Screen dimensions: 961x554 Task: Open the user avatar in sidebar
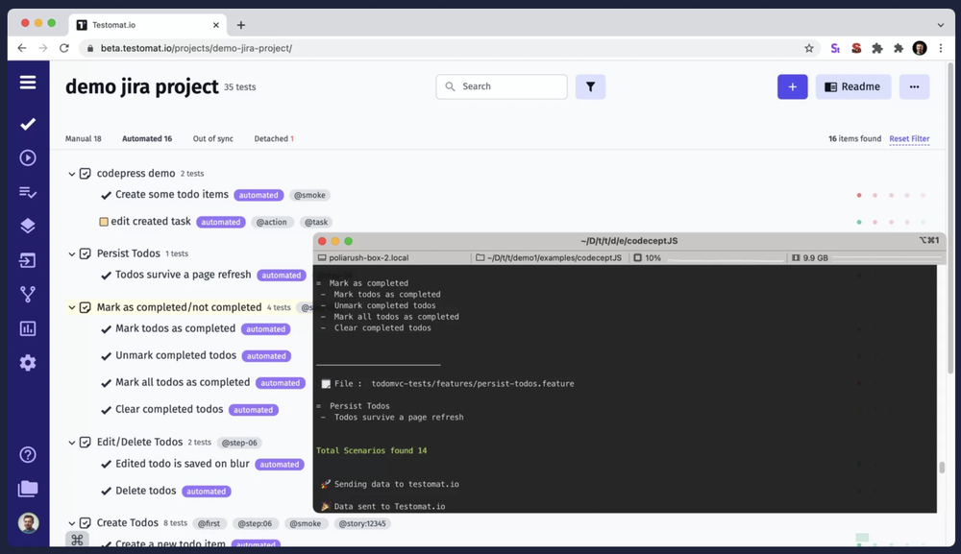(x=28, y=522)
